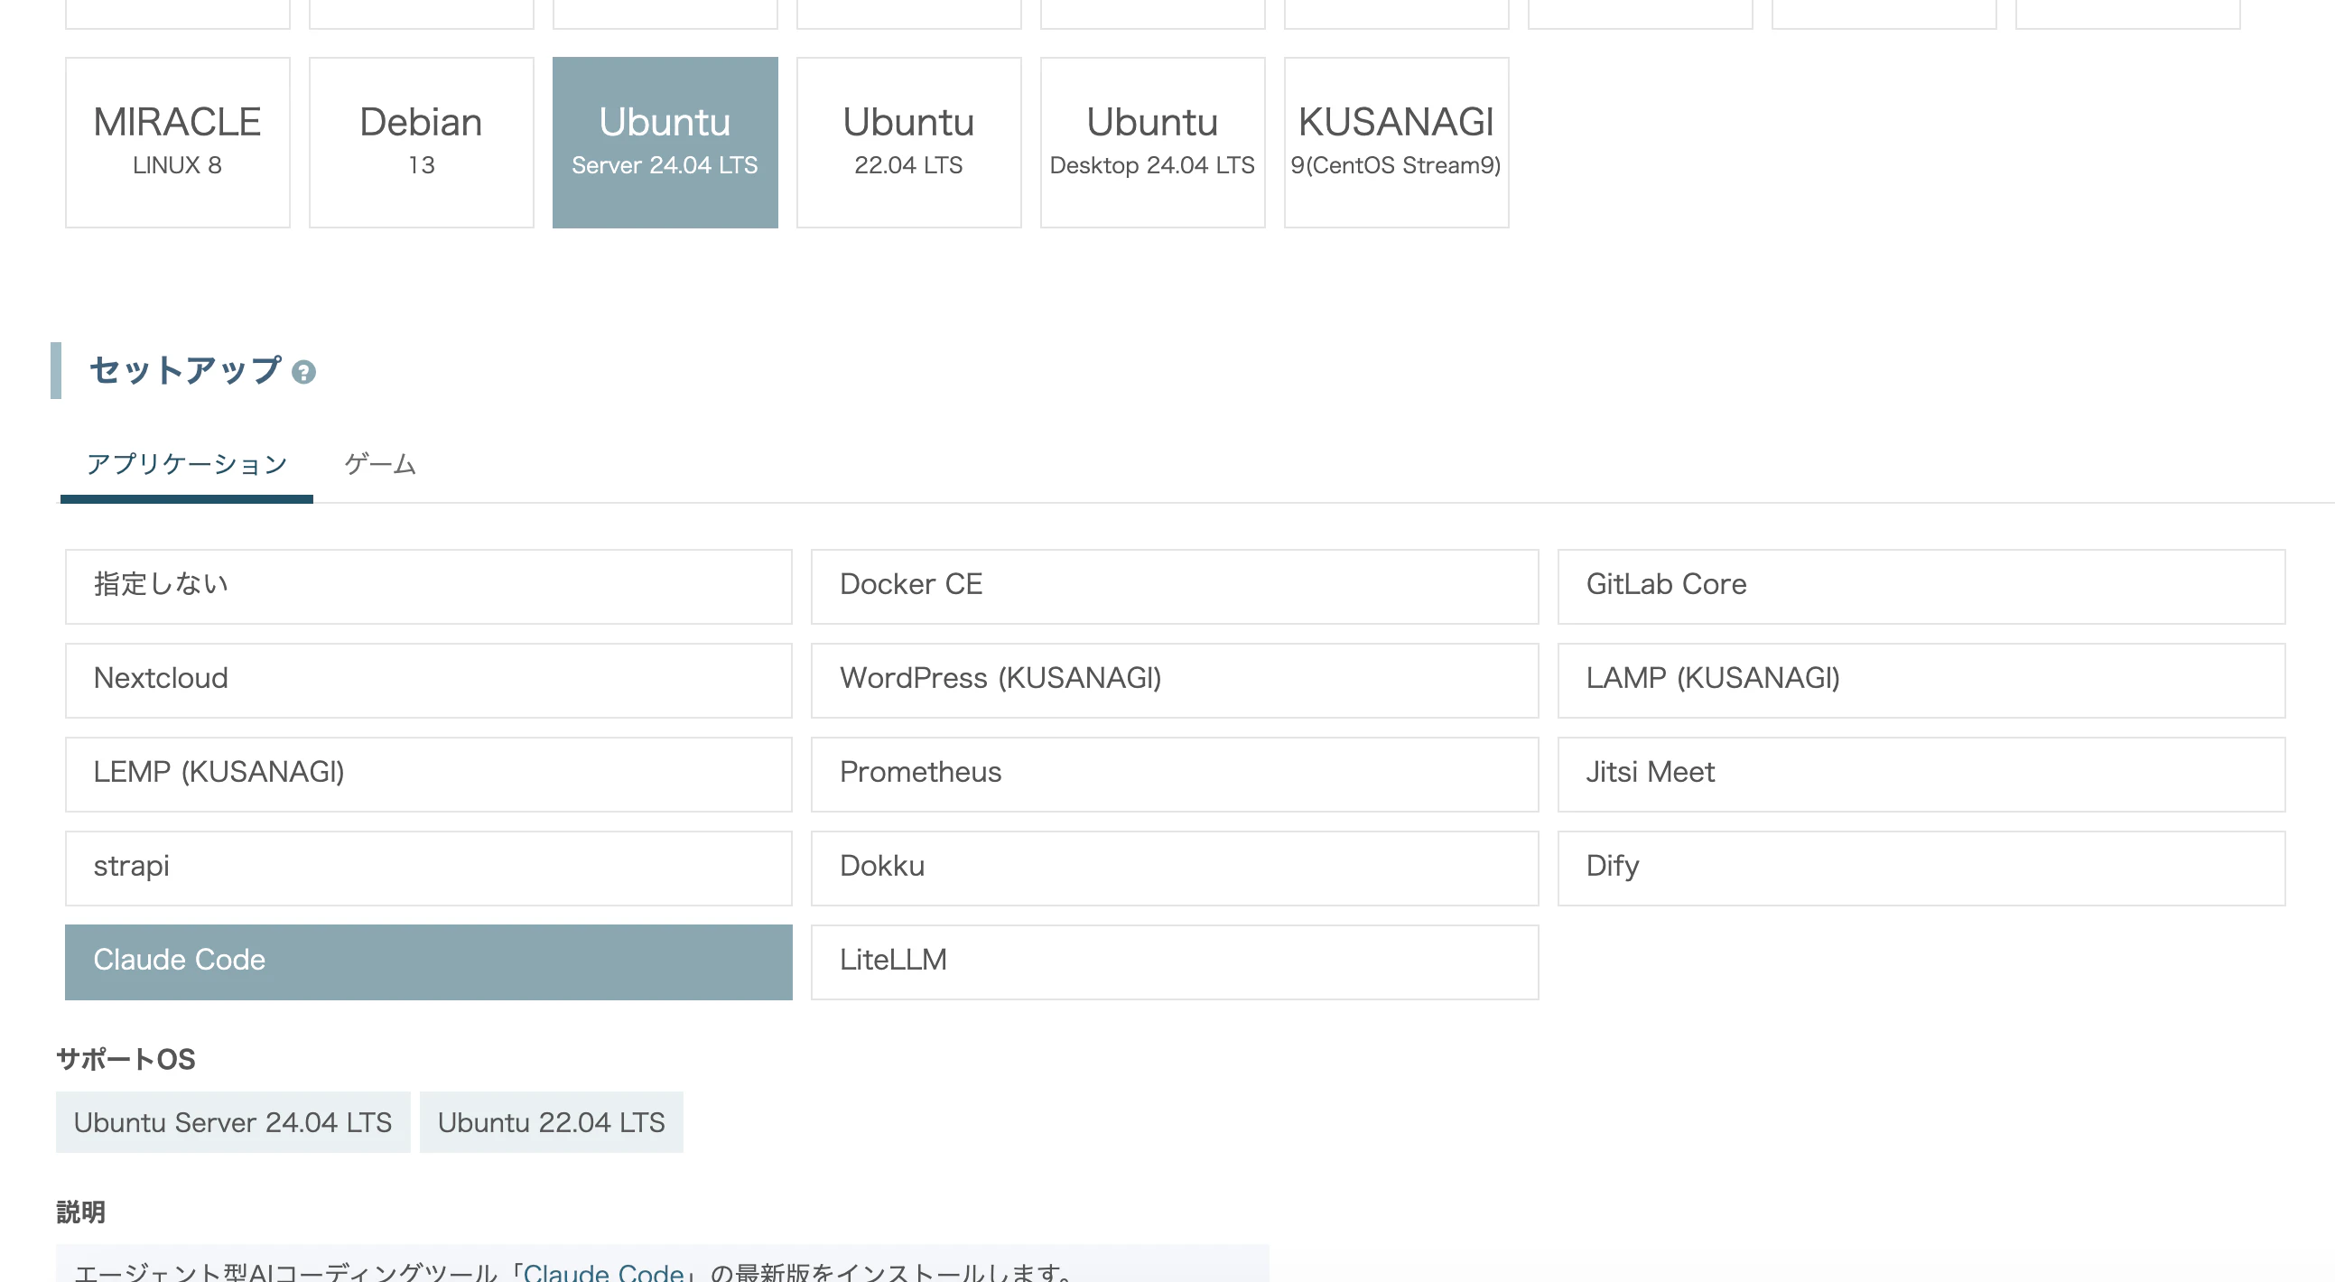Image resolution: width=2335 pixels, height=1282 pixels.
Task: Click the 説明 heading
Action: pyautogui.click(x=80, y=1212)
